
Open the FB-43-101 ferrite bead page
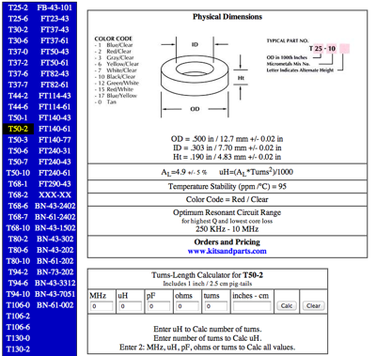(55, 8)
